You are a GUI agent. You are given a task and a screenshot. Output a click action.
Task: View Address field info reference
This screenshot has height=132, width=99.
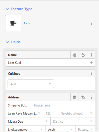pos(91,97)
